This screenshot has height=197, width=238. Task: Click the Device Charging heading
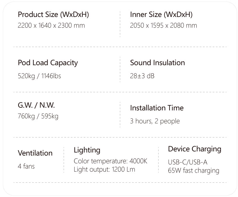(195, 149)
